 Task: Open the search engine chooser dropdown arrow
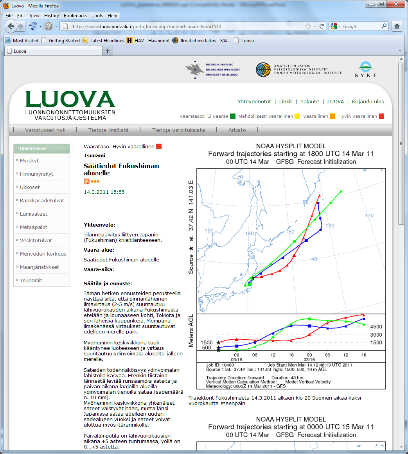click(339, 26)
